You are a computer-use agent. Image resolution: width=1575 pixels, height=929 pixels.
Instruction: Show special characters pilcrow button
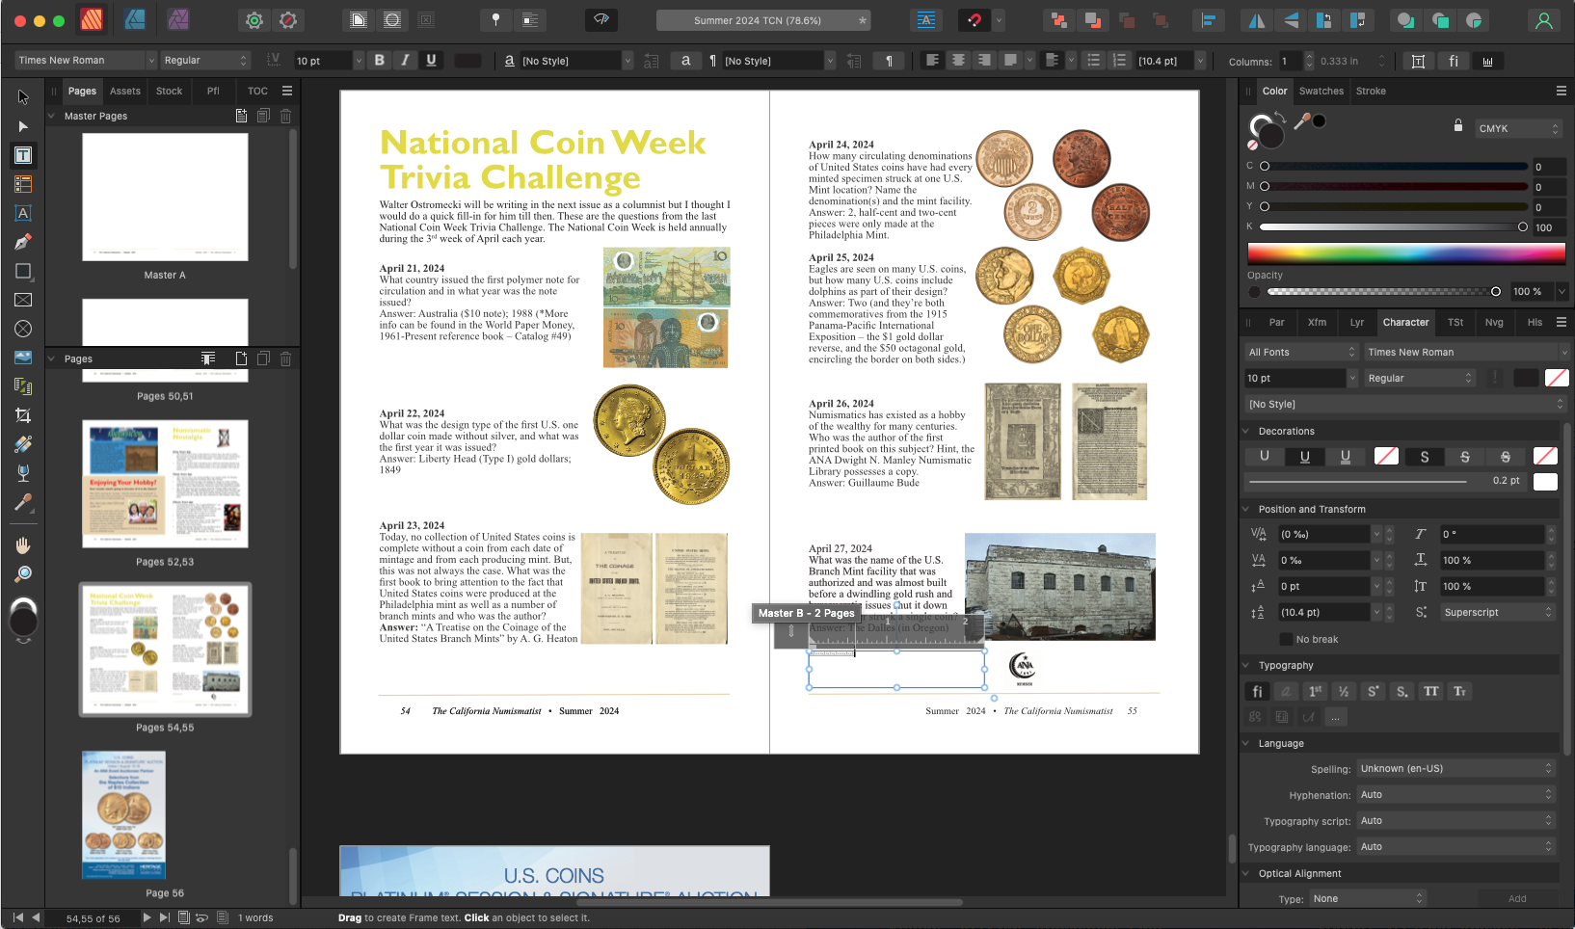click(889, 61)
